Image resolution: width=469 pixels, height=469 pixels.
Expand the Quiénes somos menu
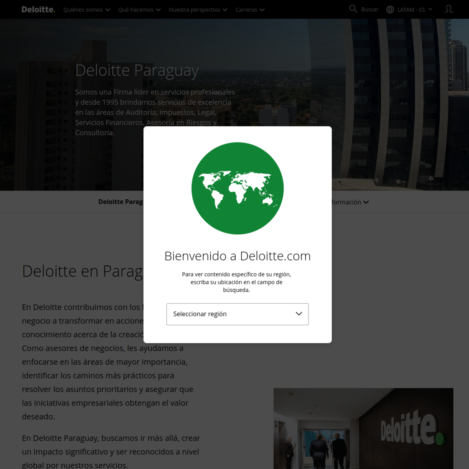(x=86, y=10)
